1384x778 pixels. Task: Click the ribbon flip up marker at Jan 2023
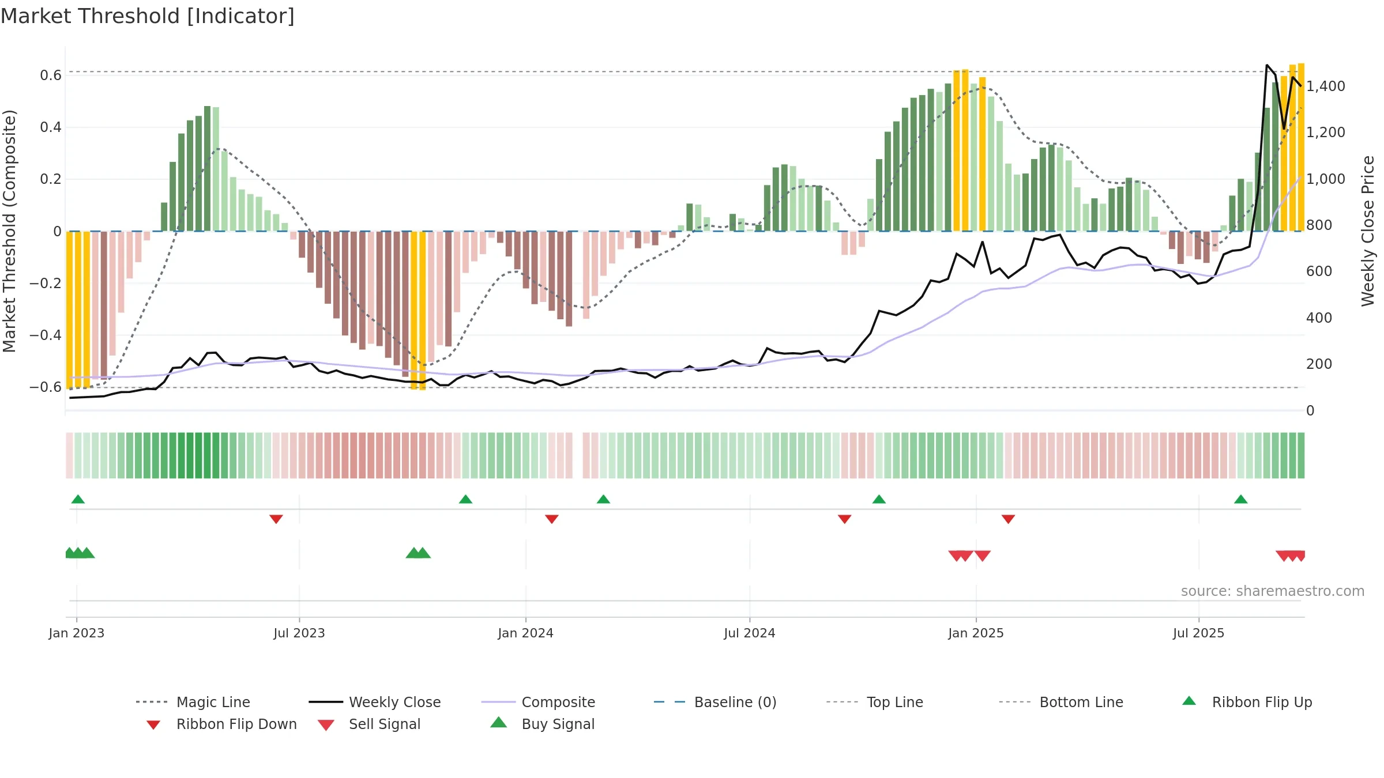78,499
